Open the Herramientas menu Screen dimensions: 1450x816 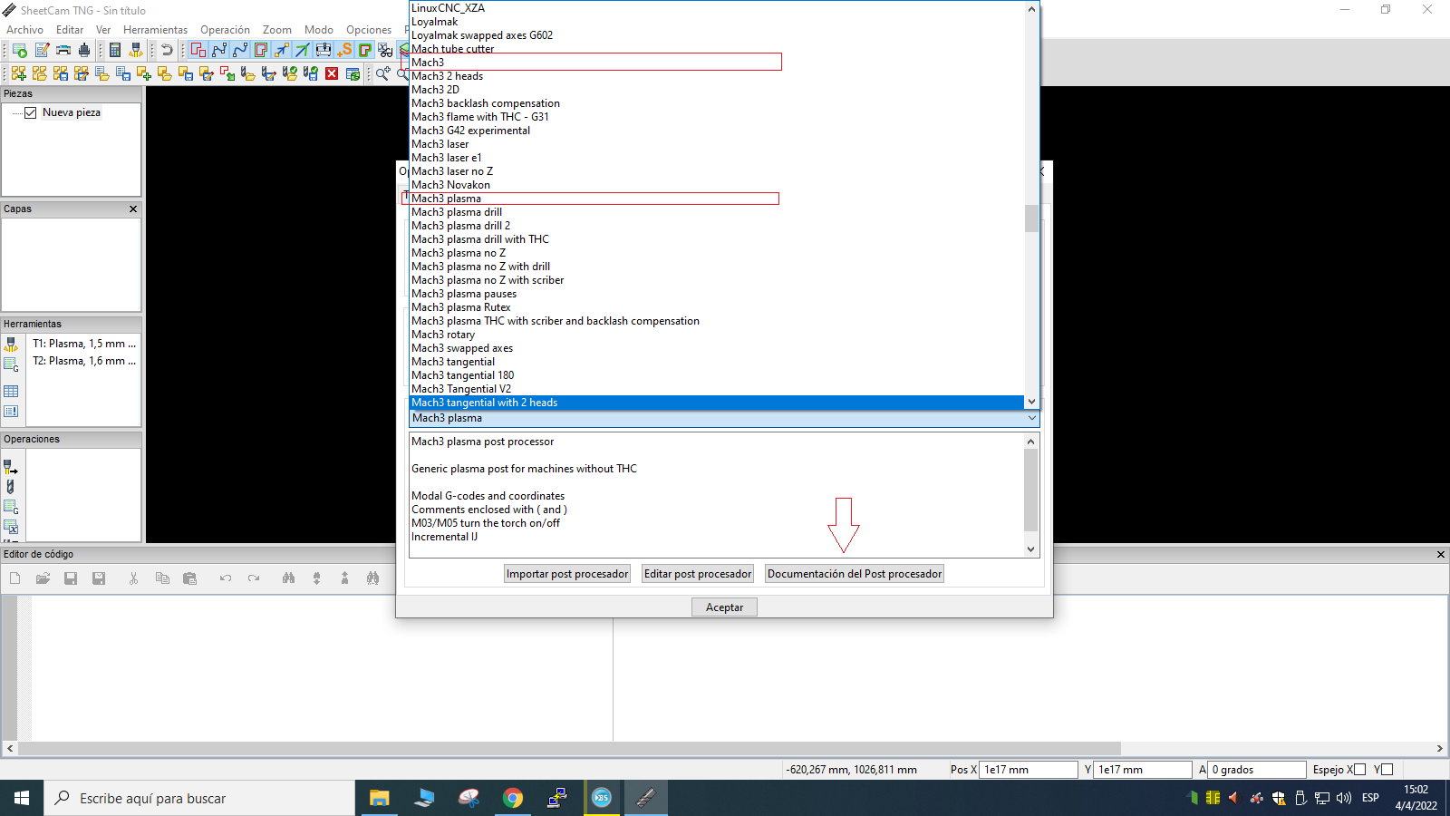click(x=155, y=30)
